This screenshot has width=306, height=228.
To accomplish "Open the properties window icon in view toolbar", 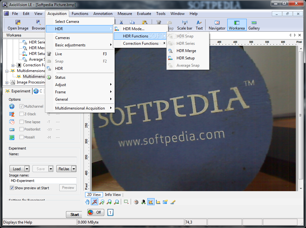I will click(165, 202).
